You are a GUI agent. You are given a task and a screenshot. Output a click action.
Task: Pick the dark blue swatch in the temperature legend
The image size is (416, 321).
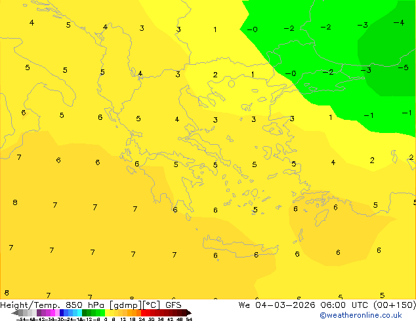point(62,312)
